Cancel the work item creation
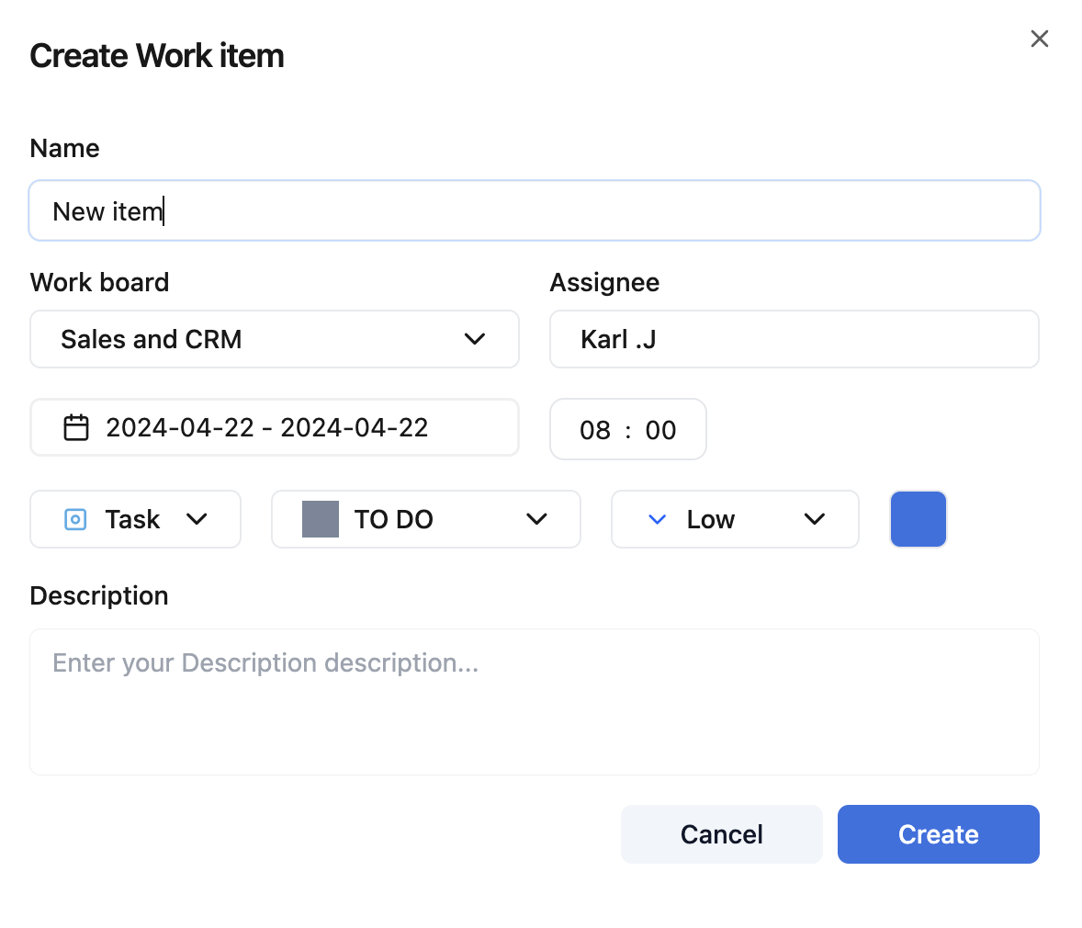 721,834
